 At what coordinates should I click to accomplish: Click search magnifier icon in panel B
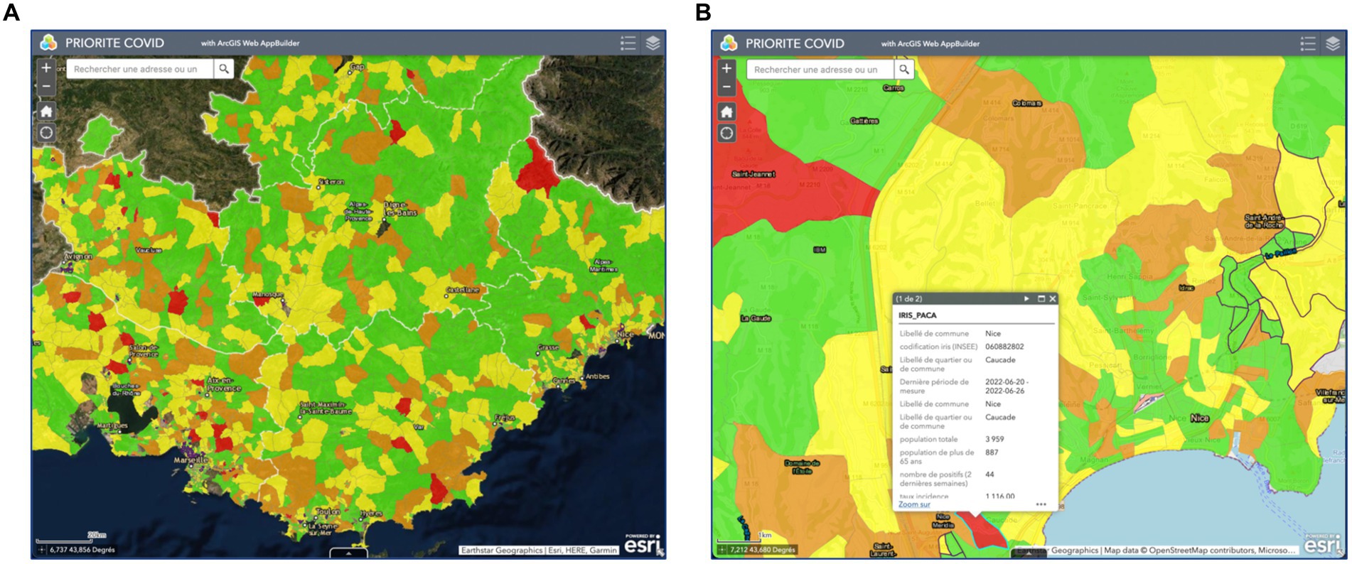904,70
